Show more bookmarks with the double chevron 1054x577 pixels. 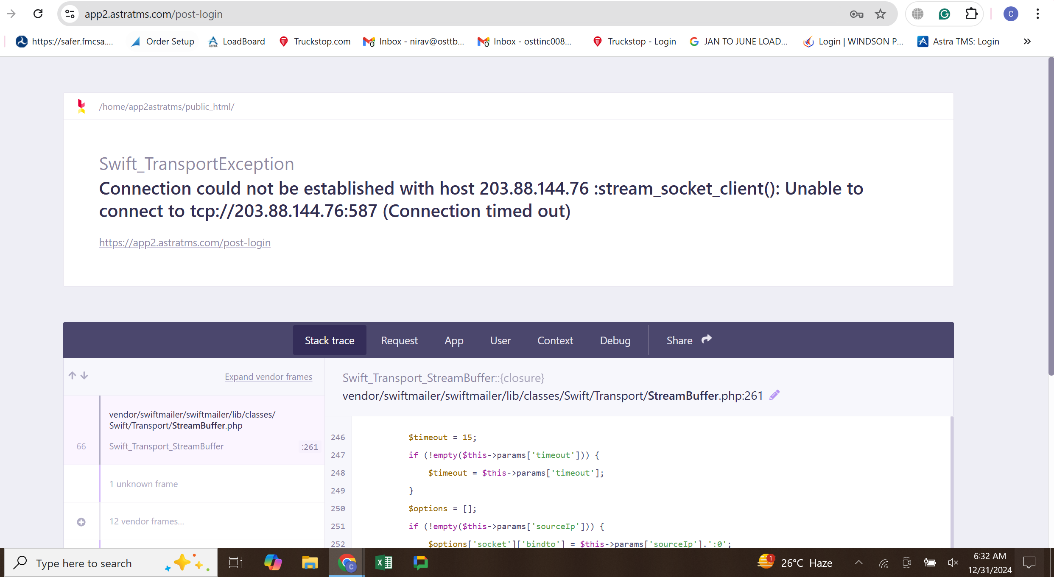pos(1027,42)
